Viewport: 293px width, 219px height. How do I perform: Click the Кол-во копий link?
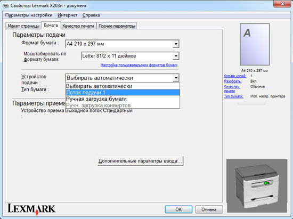(x=235, y=76)
